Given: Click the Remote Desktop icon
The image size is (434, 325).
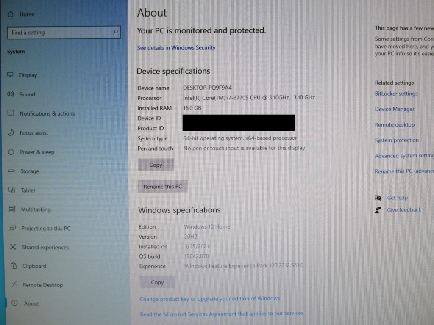Looking at the screenshot, I should tap(14, 284).
